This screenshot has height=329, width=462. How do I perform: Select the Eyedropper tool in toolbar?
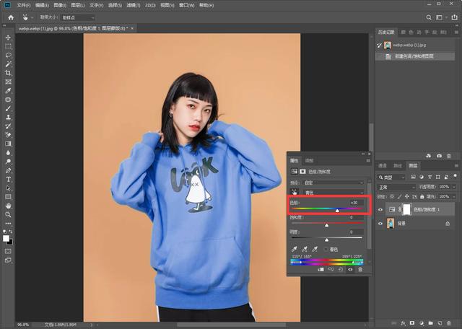(8, 91)
